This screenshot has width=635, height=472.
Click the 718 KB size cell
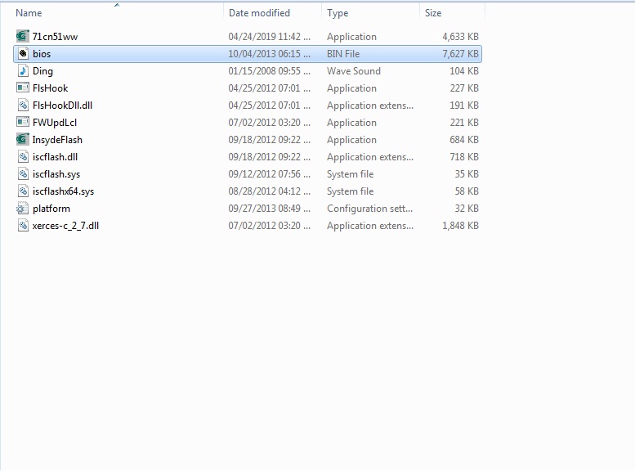(x=464, y=157)
